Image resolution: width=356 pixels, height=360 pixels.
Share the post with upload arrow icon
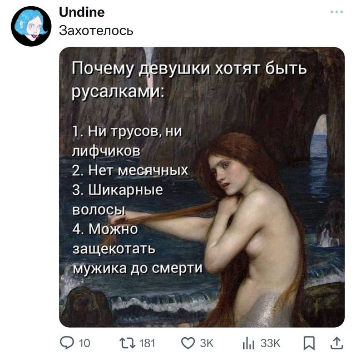point(337,343)
